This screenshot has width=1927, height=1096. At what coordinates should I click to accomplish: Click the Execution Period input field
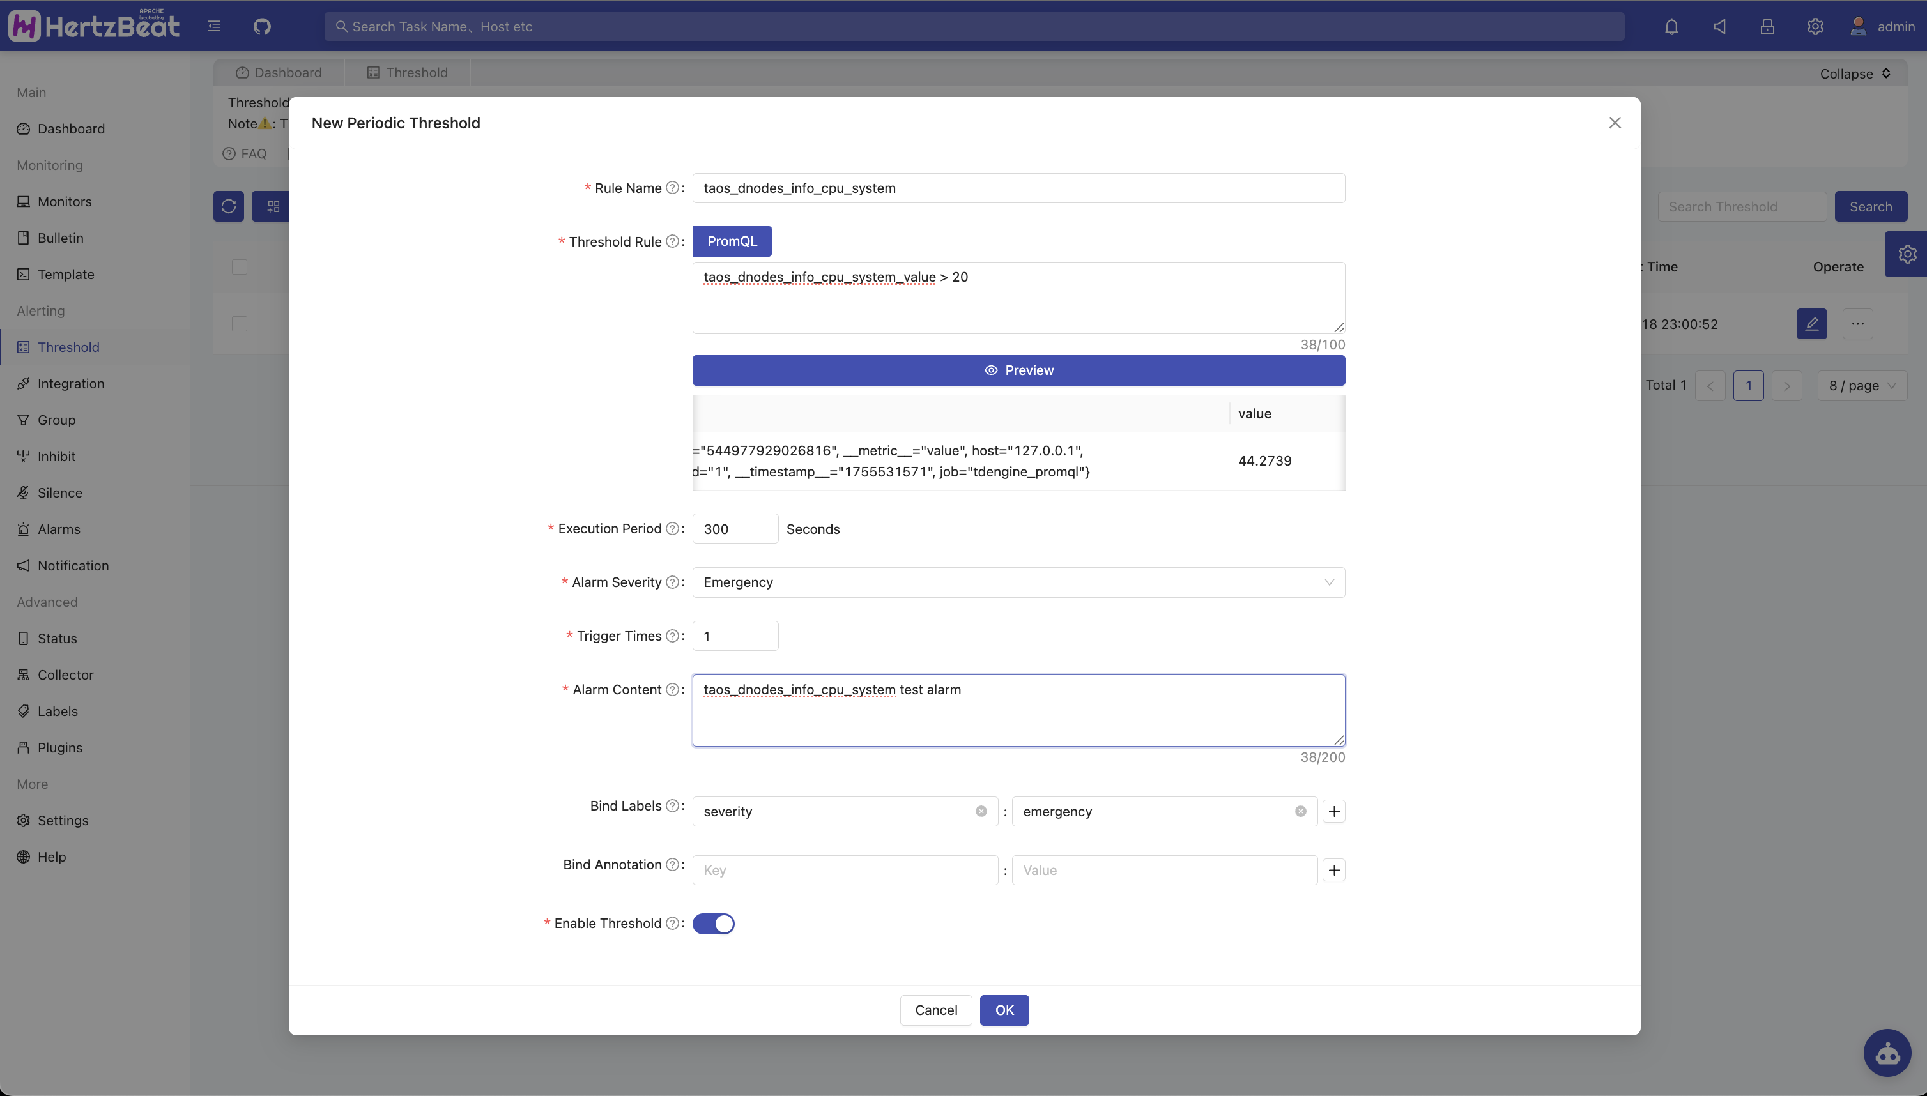point(734,529)
